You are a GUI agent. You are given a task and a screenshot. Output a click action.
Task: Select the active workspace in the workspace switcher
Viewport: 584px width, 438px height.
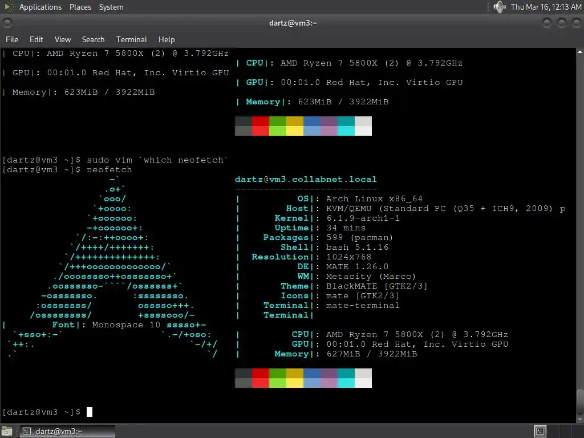click(x=540, y=431)
